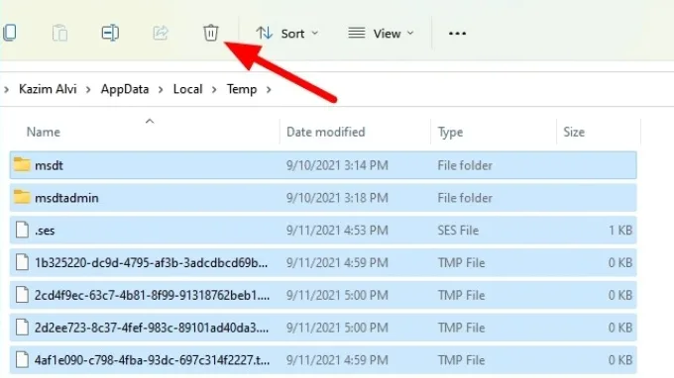Expand chevron after AppData breadcrumb
The width and height of the screenshot is (674, 378).
point(161,90)
